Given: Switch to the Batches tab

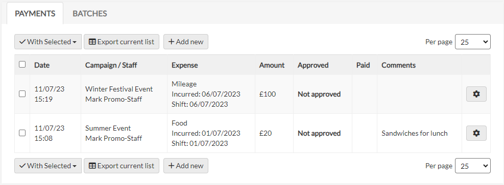Looking at the screenshot, I should (x=90, y=13).
